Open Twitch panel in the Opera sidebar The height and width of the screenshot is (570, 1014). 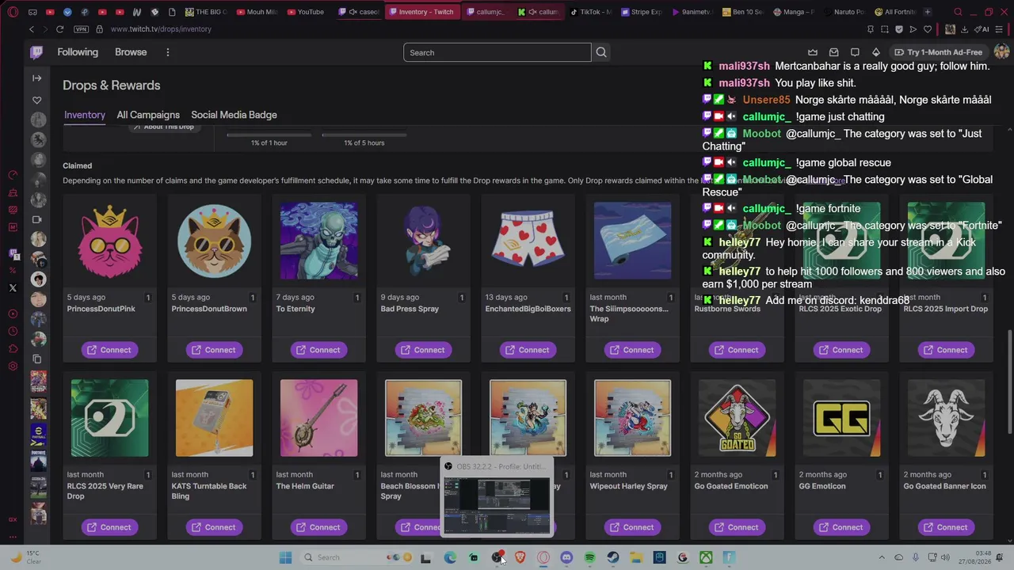[13, 254]
